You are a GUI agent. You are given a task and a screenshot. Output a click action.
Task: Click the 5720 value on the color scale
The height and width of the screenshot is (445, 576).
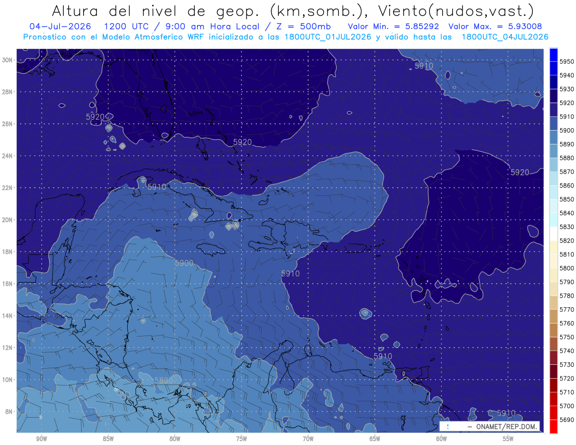pos(567,378)
